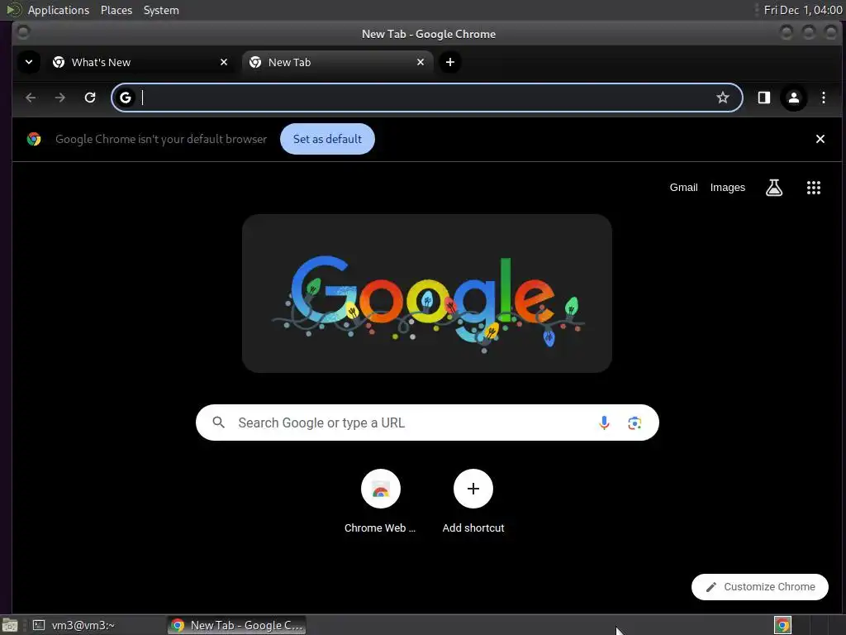Image resolution: width=846 pixels, height=635 pixels.
Task: Close the New Tab tab
Action: click(x=421, y=62)
